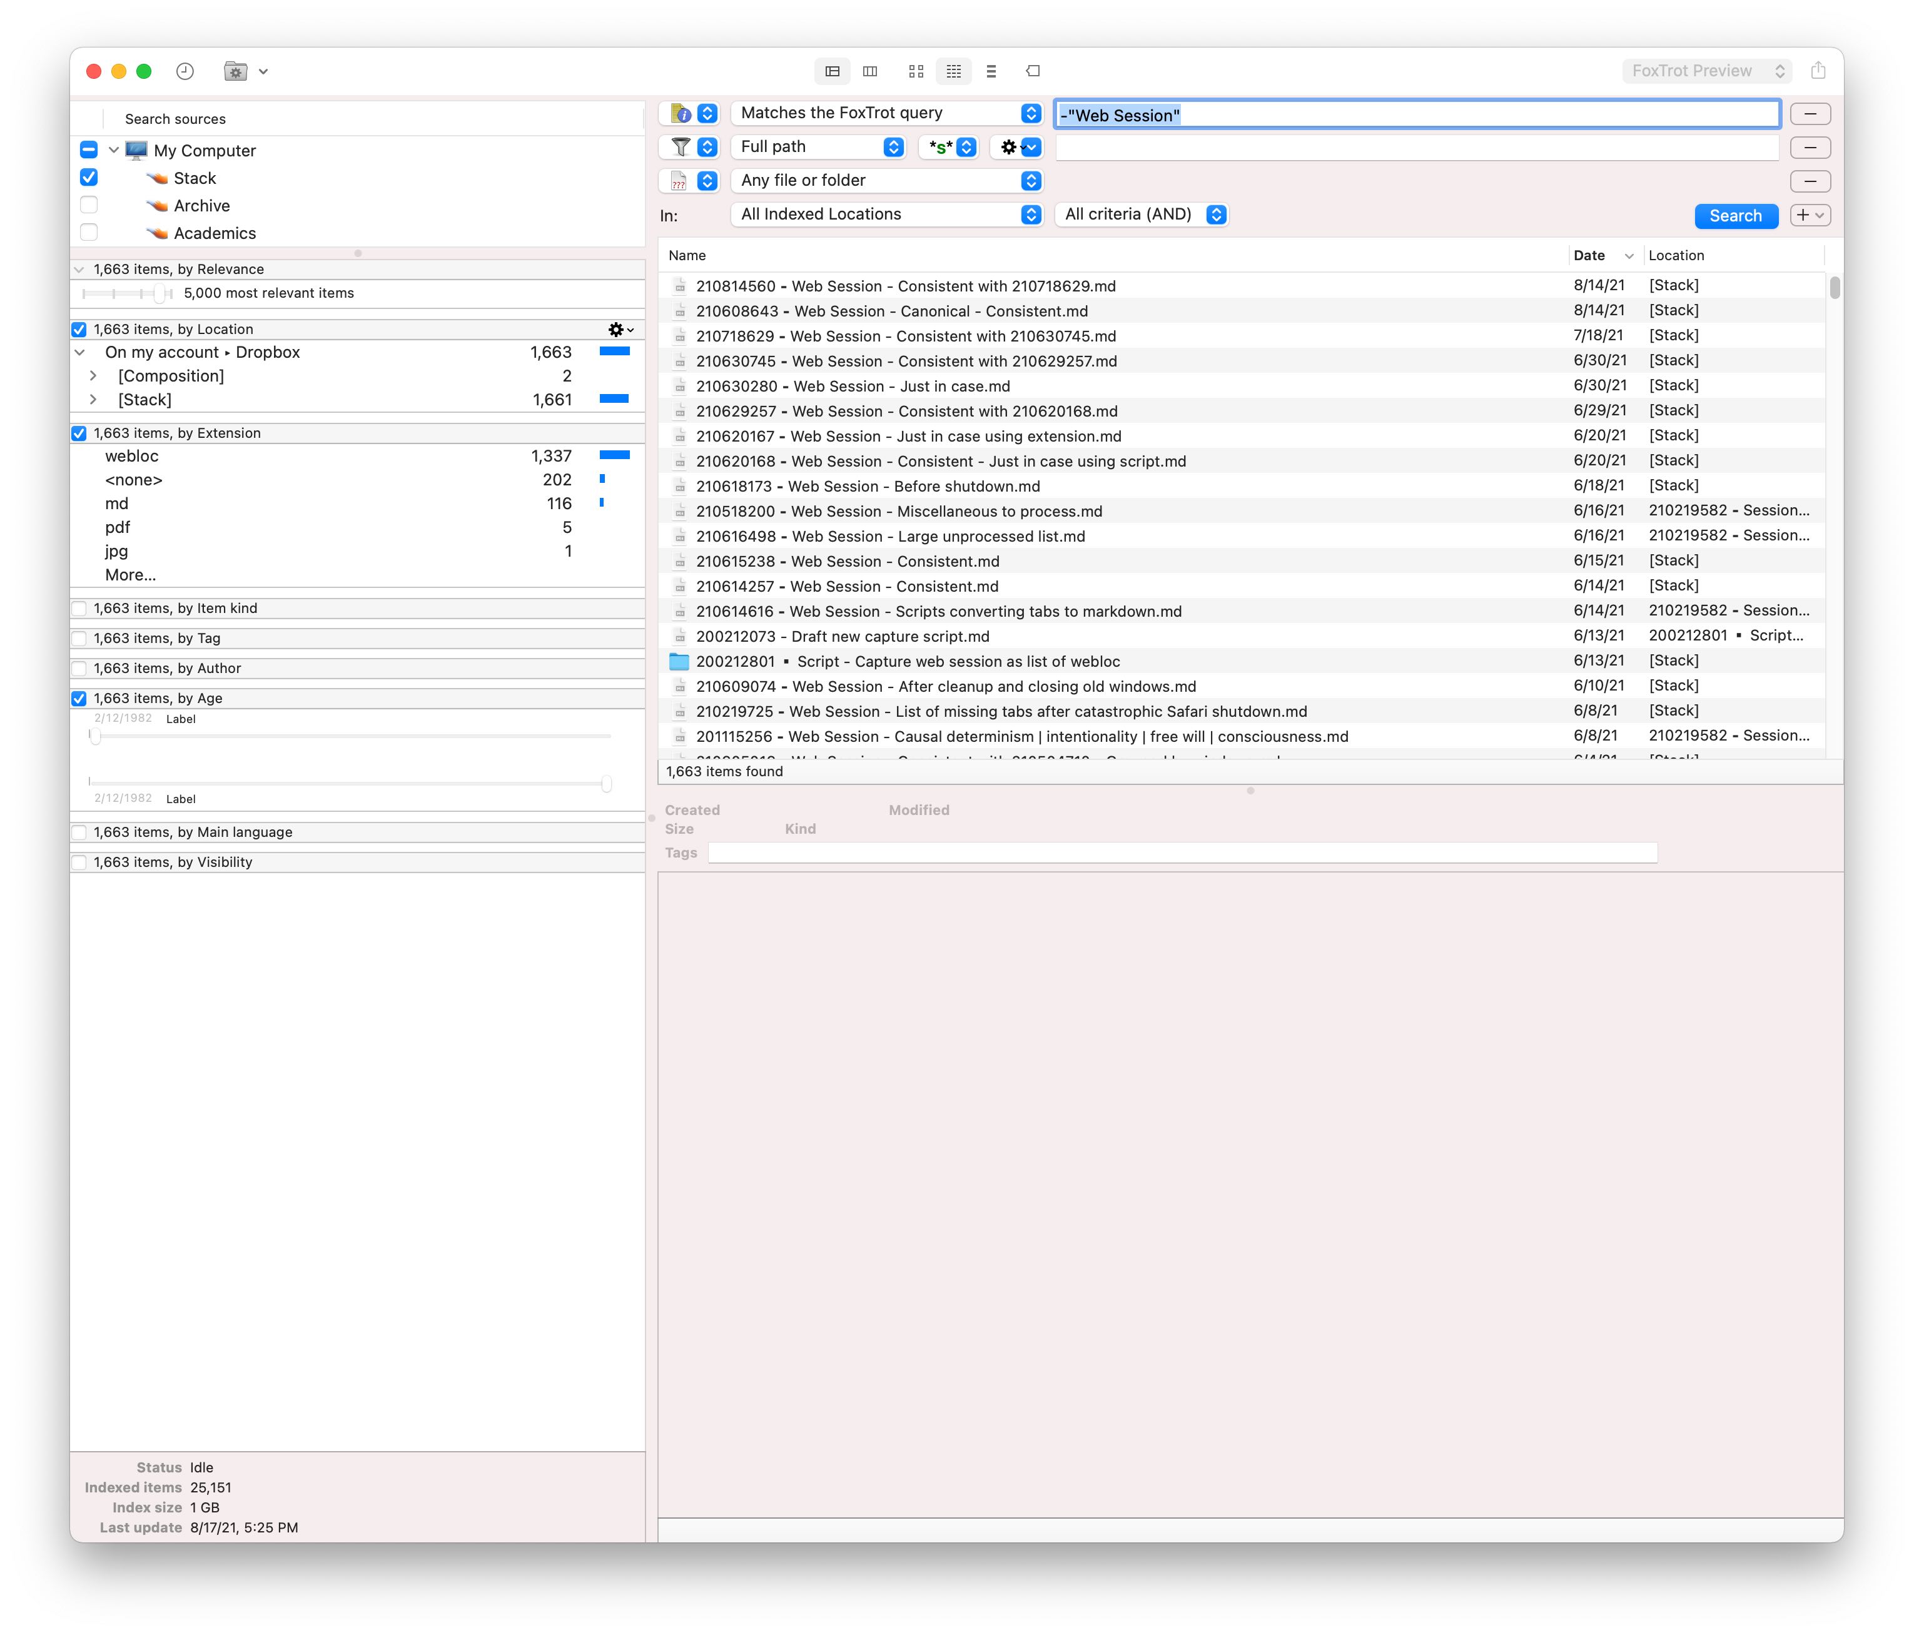Click the blue Search button
Screen dimensions: 1914x1635
click(1734, 216)
